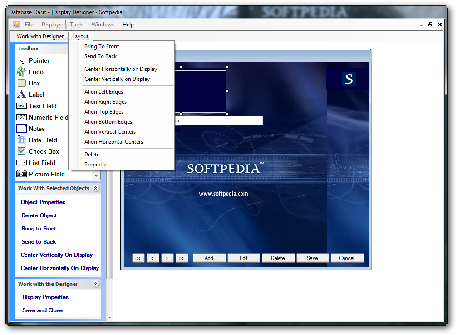Open the Help menu

(128, 25)
